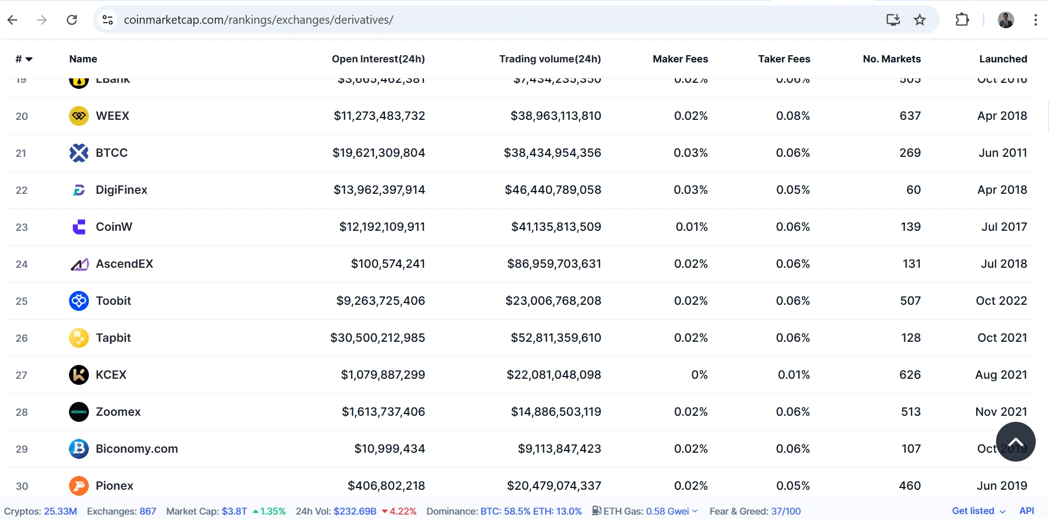1049x519 pixels.
Task: Sort by Open Interest(24h) column header
Action: pos(378,59)
